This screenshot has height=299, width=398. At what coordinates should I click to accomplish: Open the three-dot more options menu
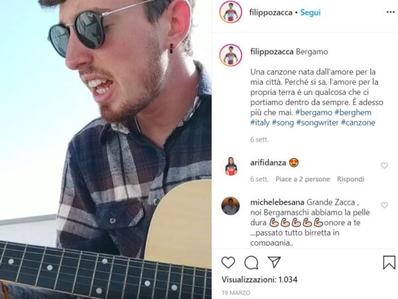(391, 12)
